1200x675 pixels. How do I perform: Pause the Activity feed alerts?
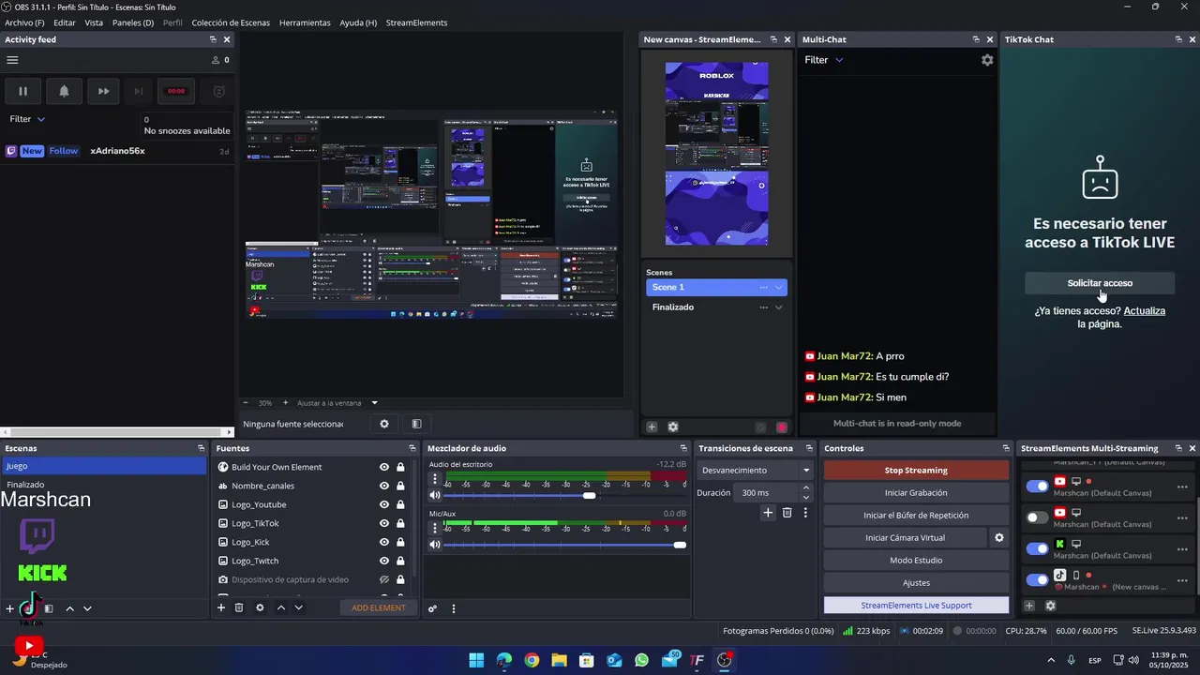coord(22,91)
